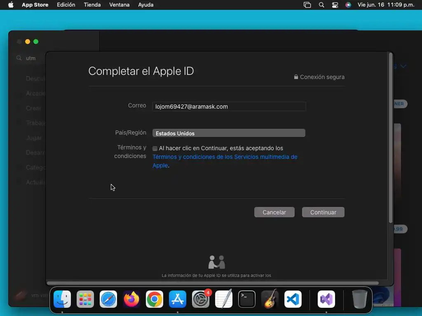422x316 pixels.
Task: Accept the Términos y condiciones checkbox
Action: click(x=155, y=148)
